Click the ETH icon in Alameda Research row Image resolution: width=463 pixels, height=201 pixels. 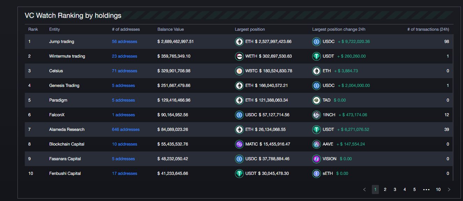pos(239,129)
